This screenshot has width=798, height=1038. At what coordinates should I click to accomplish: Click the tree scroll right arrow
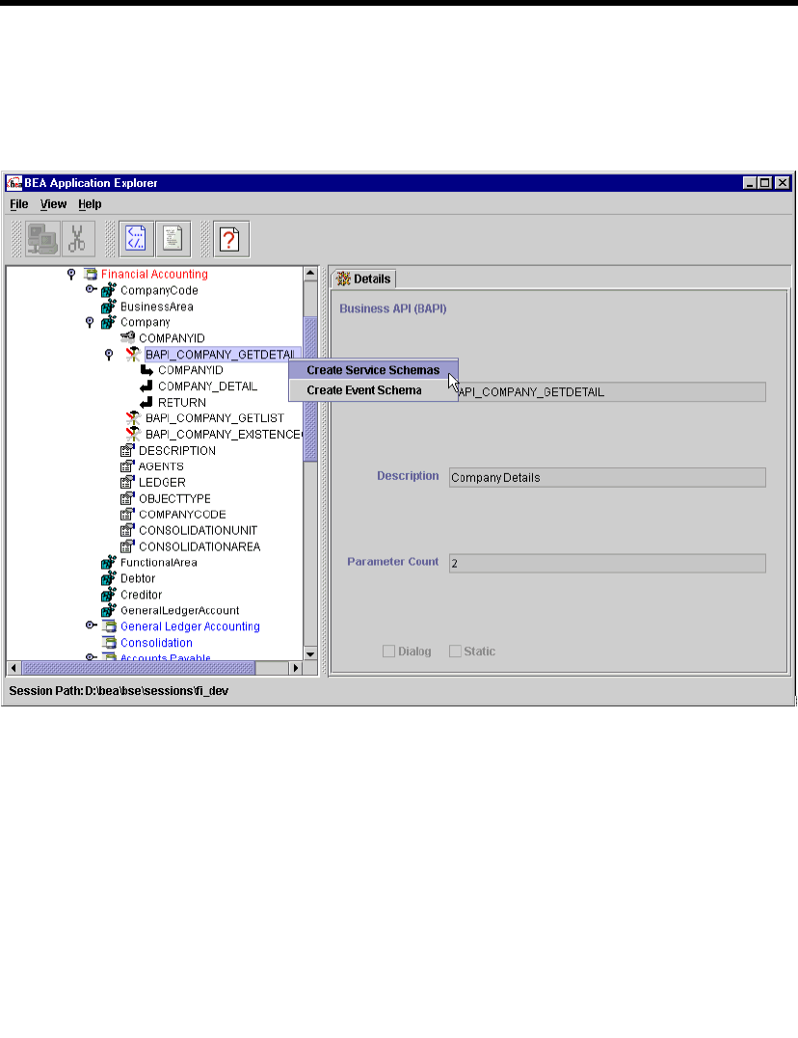pos(296,668)
